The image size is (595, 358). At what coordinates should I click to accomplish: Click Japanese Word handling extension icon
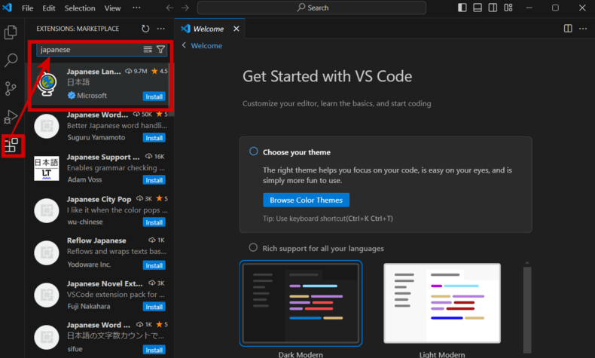click(46, 126)
